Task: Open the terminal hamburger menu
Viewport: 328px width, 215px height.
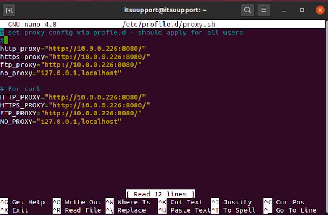Action: [264, 10]
